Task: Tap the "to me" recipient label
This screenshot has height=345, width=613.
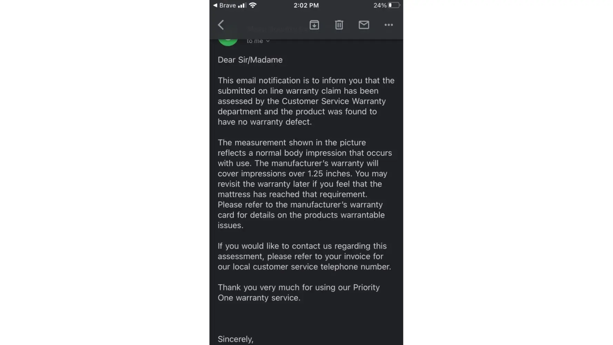Action: click(x=255, y=41)
